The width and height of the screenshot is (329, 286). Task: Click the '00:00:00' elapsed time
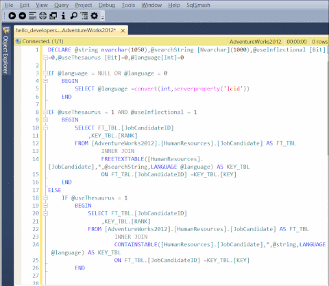[x=297, y=42]
